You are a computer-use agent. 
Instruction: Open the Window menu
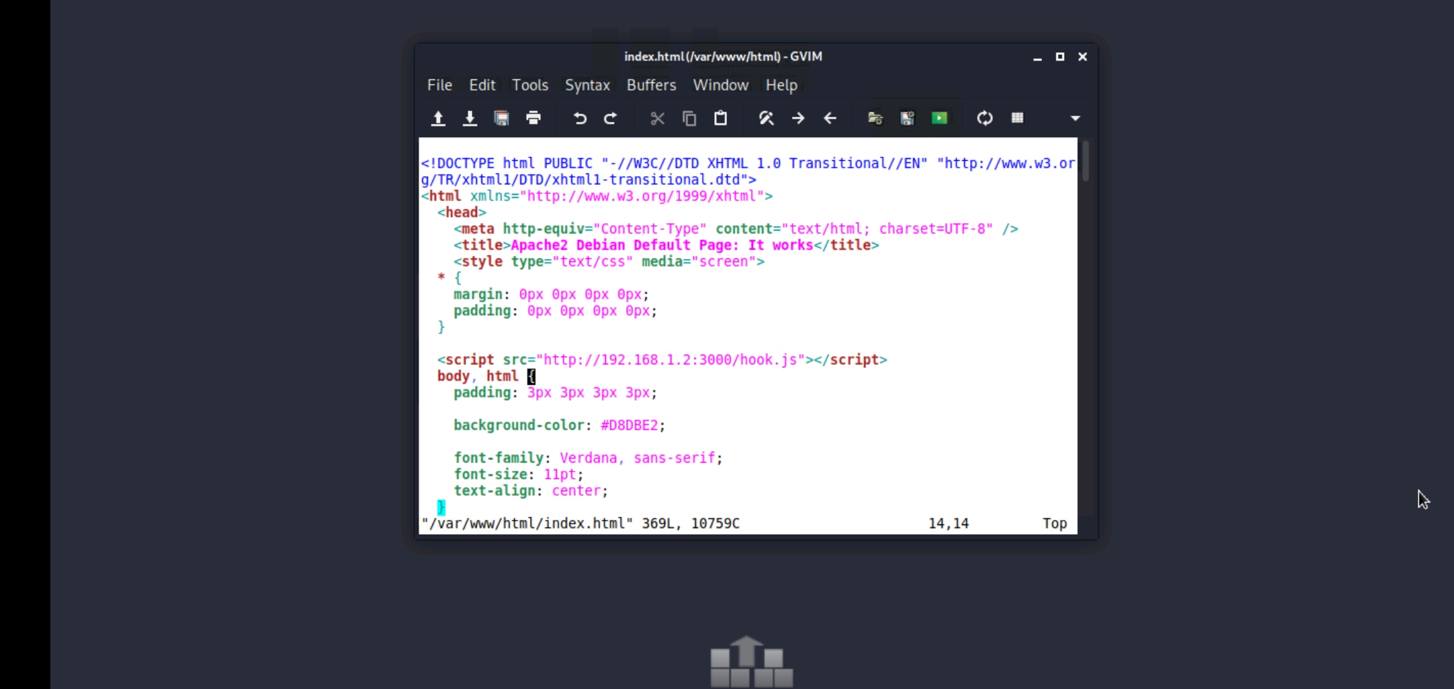720,85
